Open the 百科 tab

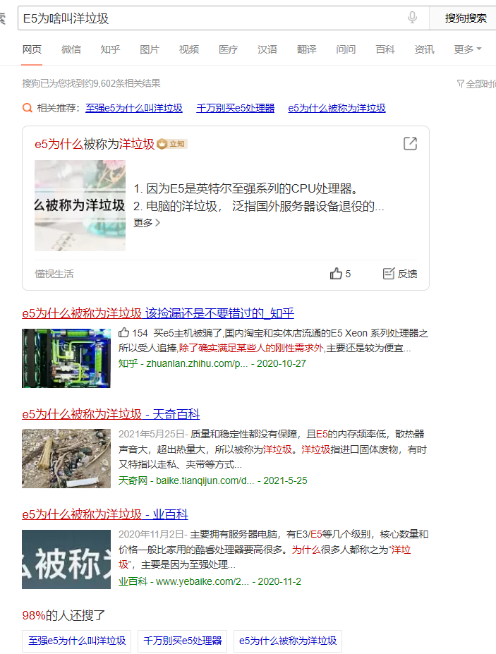tap(385, 49)
